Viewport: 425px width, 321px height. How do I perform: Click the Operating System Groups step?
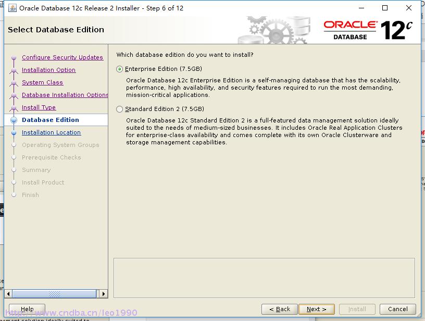[60, 145]
